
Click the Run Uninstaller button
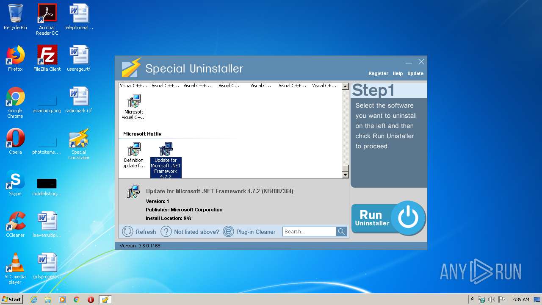(388, 219)
